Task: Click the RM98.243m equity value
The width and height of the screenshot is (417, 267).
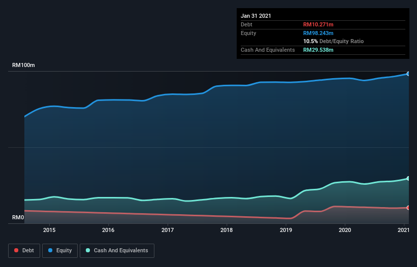Action: click(x=318, y=33)
